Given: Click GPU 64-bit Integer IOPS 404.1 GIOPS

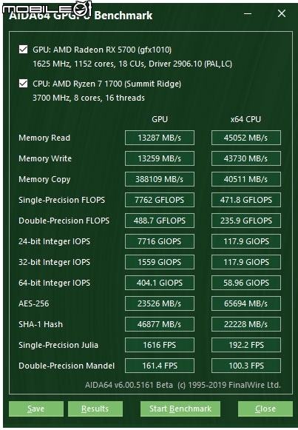Looking at the screenshot, I should [x=160, y=283].
